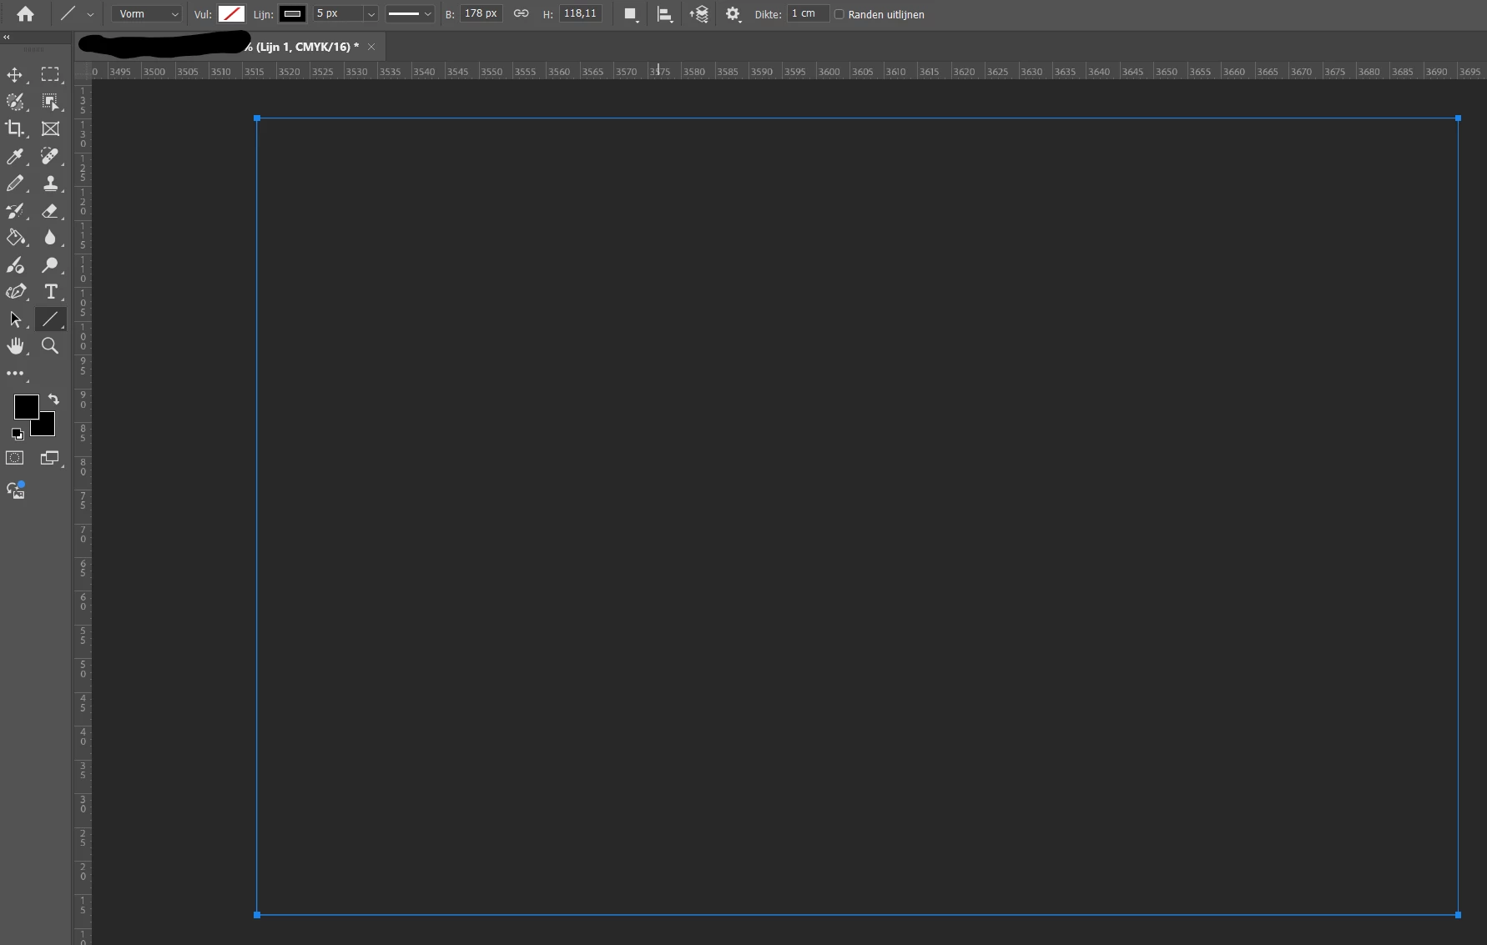Click the active Line tool icon in options bar
The height and width of the screenshot is (945, 1487).
click(x=68, y=13)
